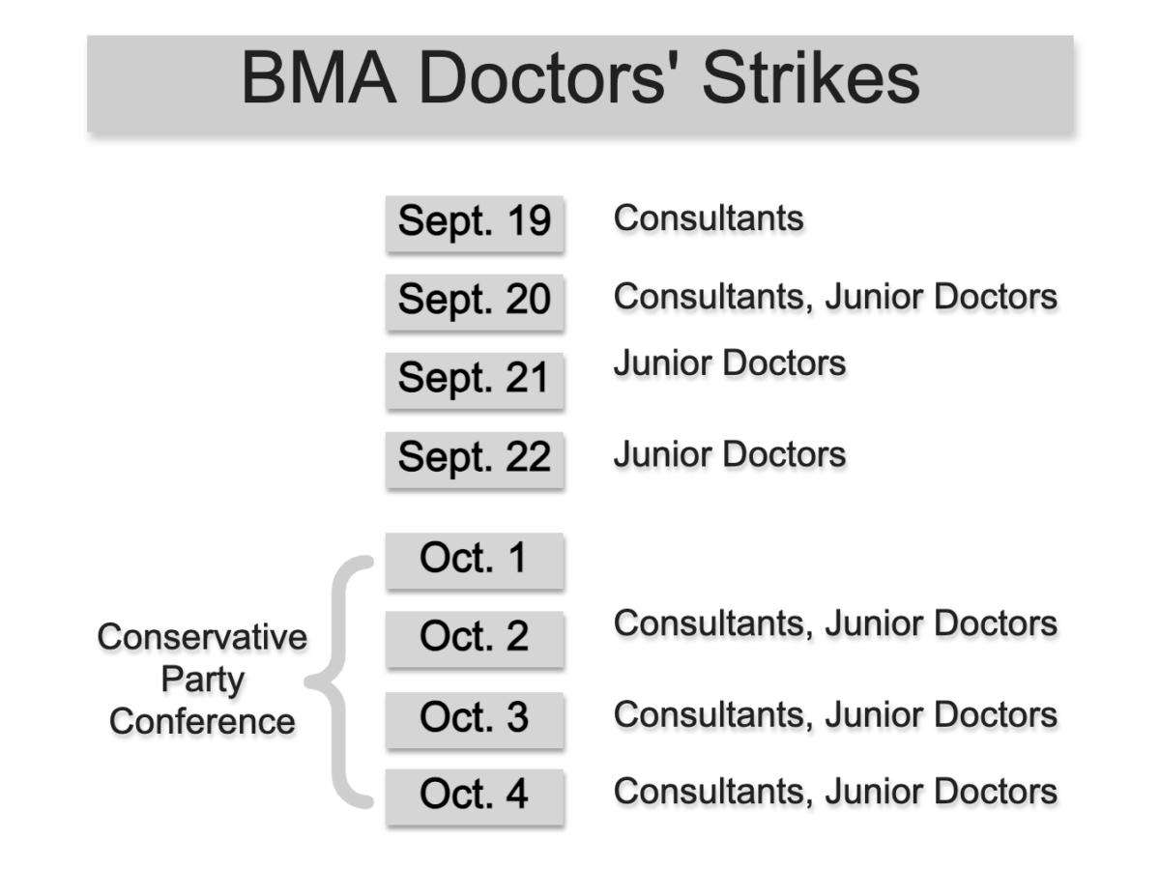Select the Sept. 21 date box

click(x=475, y=380)
